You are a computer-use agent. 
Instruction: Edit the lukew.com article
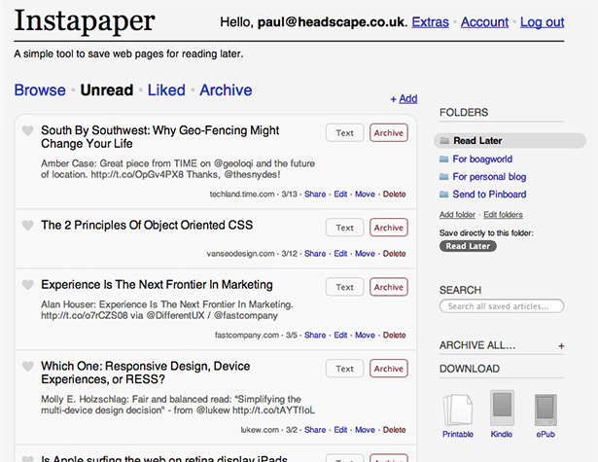[x=340, y=430]
